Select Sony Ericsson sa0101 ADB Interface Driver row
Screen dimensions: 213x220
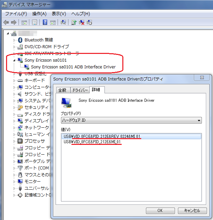pos(73,67)
